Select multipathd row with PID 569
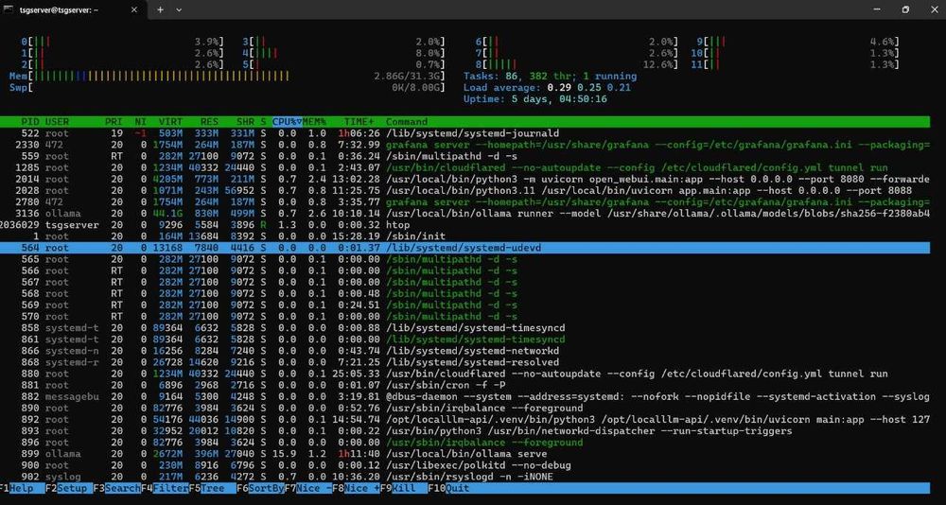This screenshot has width=946, height=505. 464,305
